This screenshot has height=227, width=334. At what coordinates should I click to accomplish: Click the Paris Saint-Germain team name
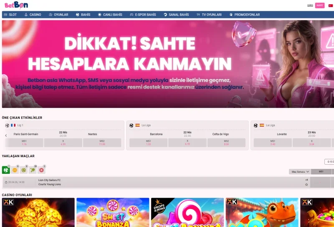(26, 134)
